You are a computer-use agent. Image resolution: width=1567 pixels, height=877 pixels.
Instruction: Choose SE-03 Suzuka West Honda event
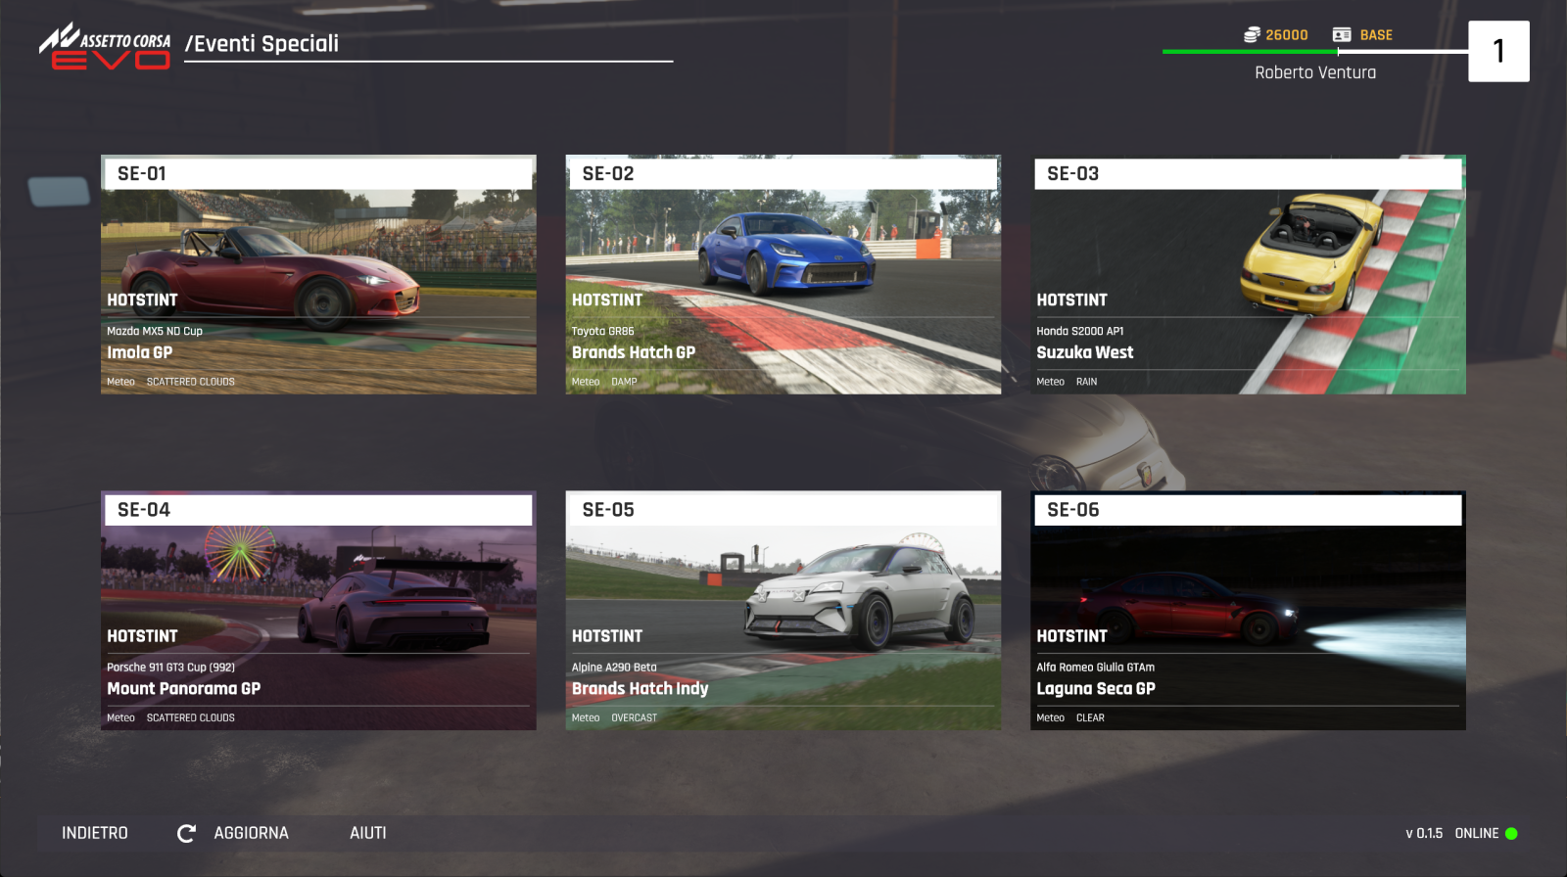click(x=1248, y=274)
